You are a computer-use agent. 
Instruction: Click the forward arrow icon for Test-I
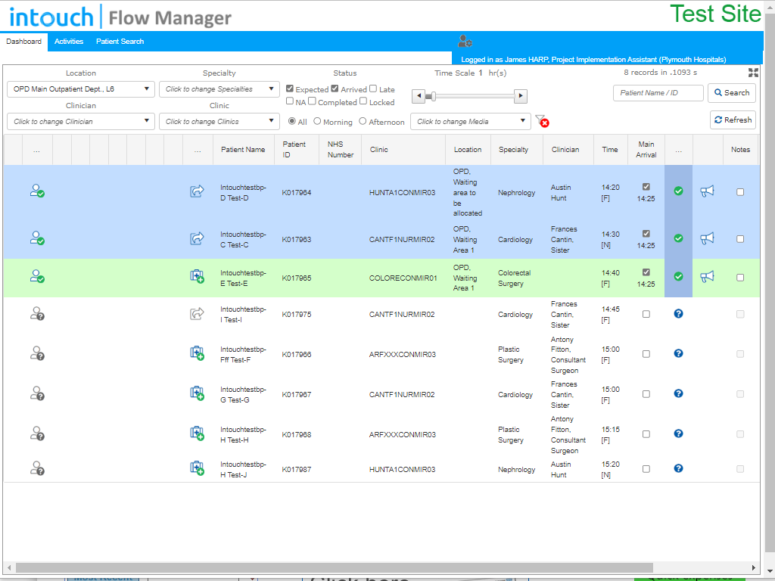198,314
